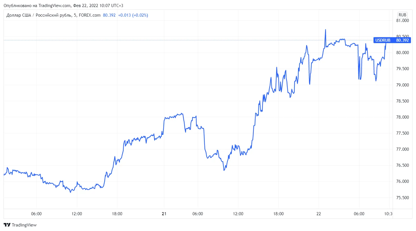Click the TradingView wordmark at bottom left

coord(24,225)
